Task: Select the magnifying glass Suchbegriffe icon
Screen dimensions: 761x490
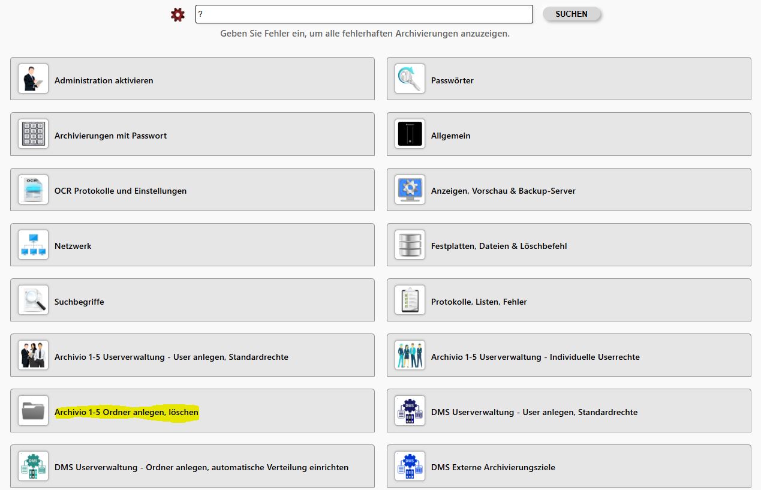Action: 33,300
